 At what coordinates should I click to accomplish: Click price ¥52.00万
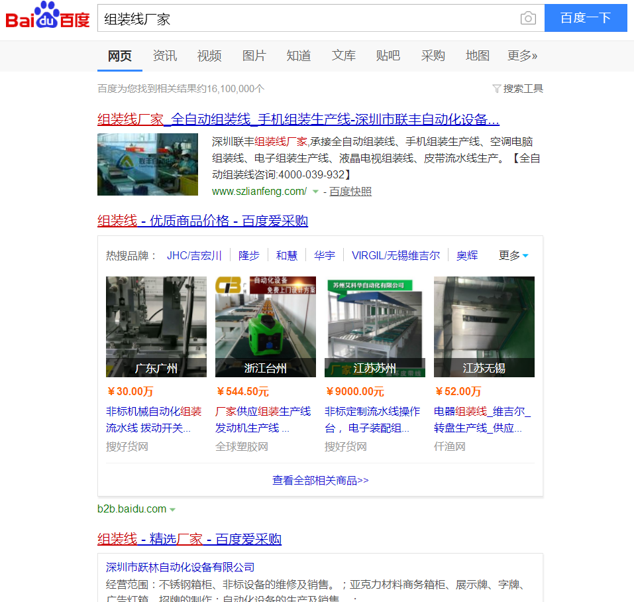pos(458,392)
